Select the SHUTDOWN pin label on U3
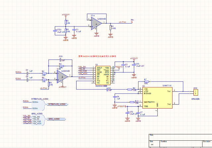This screenshot has width=212, height=148. point(149,102)
